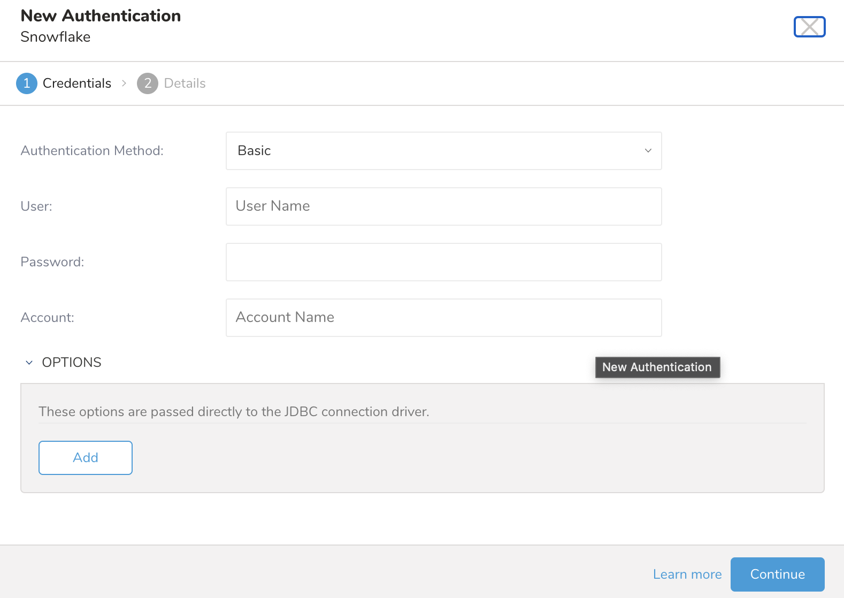Viewport: 844px width, 598px height.
Task: Click into the Password field
Action: pyautogui.click(x=443, y=262)
